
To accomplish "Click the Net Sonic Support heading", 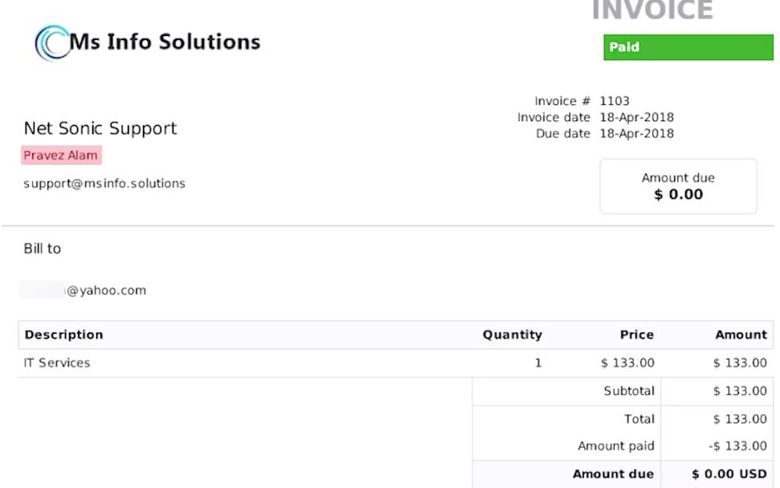I will pos(100,128).
